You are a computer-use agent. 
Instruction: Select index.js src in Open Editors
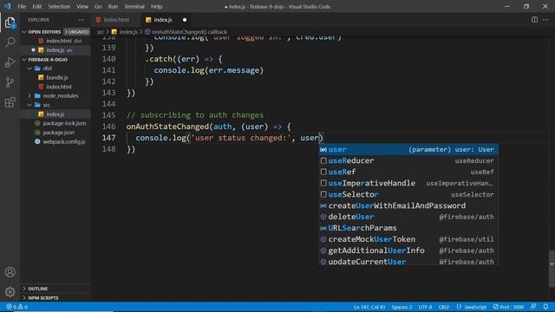pos(55,50)
